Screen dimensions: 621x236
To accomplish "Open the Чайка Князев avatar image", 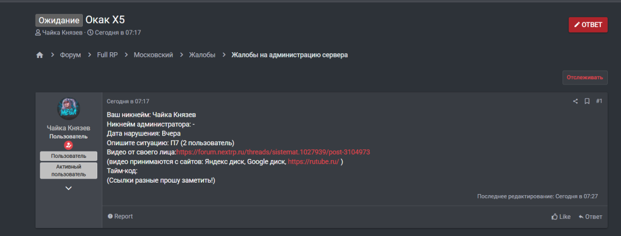I will pyautogui.click(x=68, y=109).
